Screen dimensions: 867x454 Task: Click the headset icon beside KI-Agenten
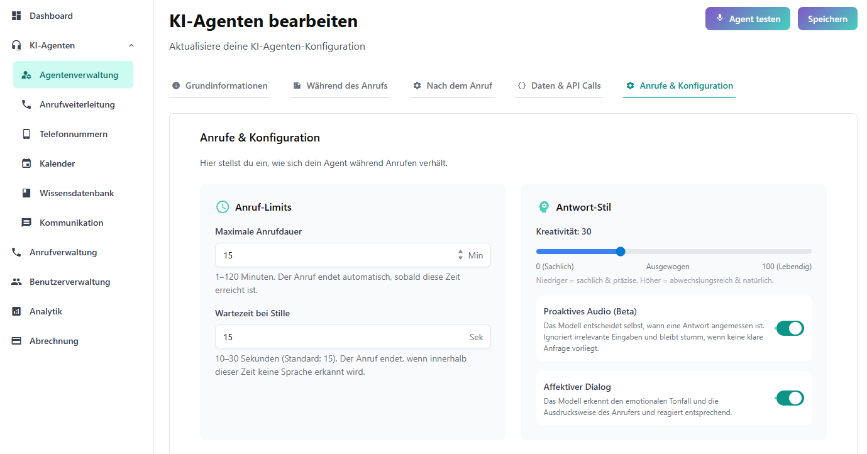[17, 45]
